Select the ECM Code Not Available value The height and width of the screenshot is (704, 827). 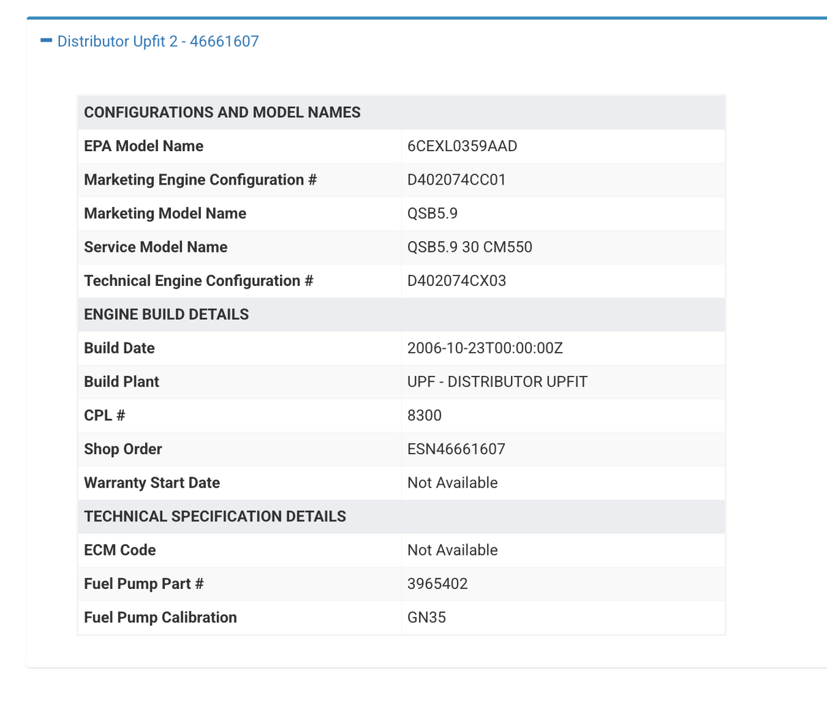click(x=452, y=550)
